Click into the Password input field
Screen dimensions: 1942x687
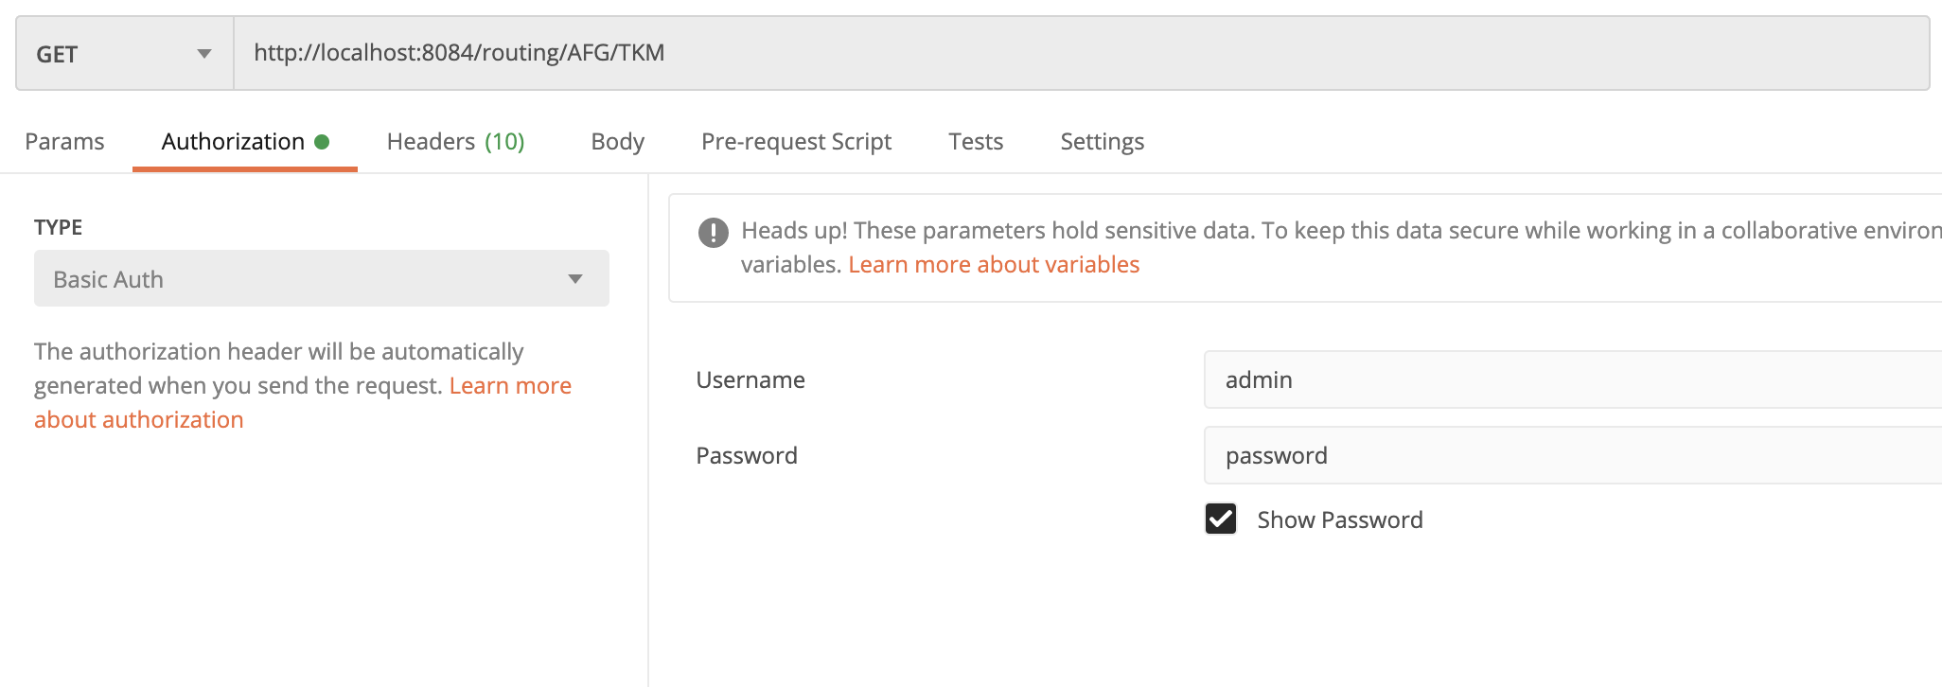1571,455
